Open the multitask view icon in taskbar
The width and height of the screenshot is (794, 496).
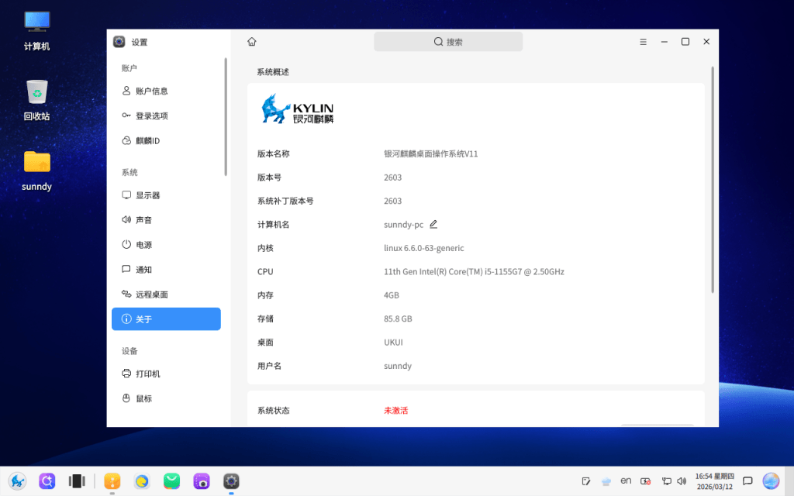coord(77,480)
